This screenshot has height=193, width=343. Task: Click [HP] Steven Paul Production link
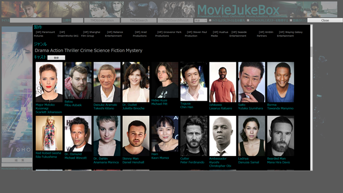pos(196,34)
